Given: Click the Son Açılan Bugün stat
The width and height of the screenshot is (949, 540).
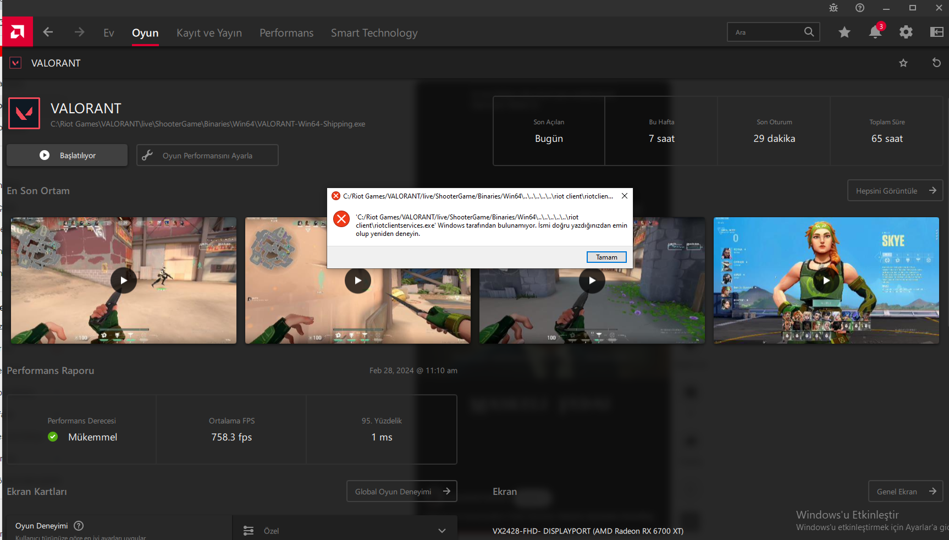Looking at the screenshot, I should [549, 131].
